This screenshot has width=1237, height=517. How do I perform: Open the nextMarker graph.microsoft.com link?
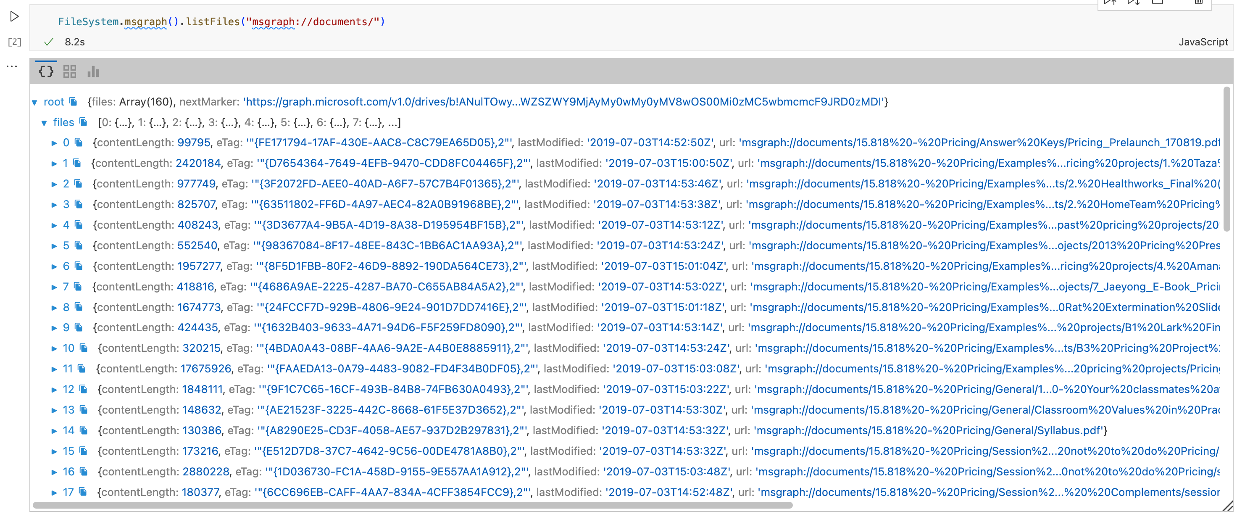click(x=565, y=102)
